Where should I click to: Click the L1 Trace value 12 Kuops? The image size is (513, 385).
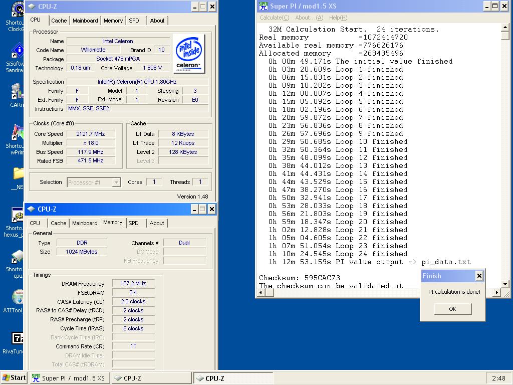coord(183,143)
